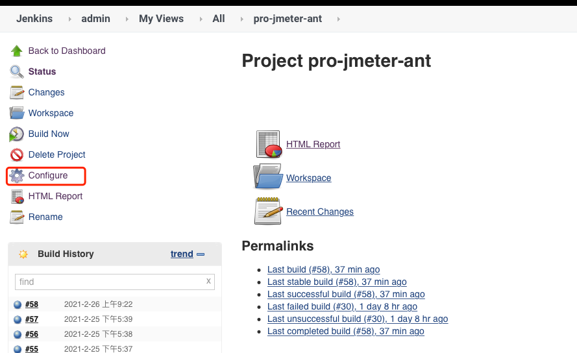Open Changes via its notepad icon
This screenshot has width=577, height=353.
[x=17, y=92]
